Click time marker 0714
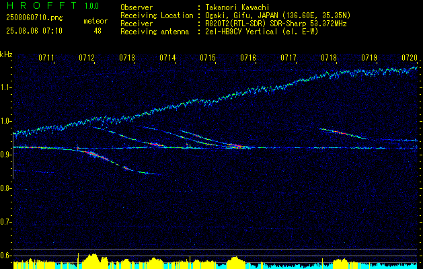Viewport: 423px width, 269px height. [167, 57]
